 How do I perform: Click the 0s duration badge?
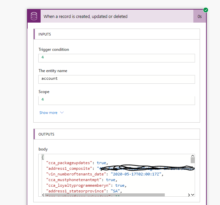tap(199, 16)
